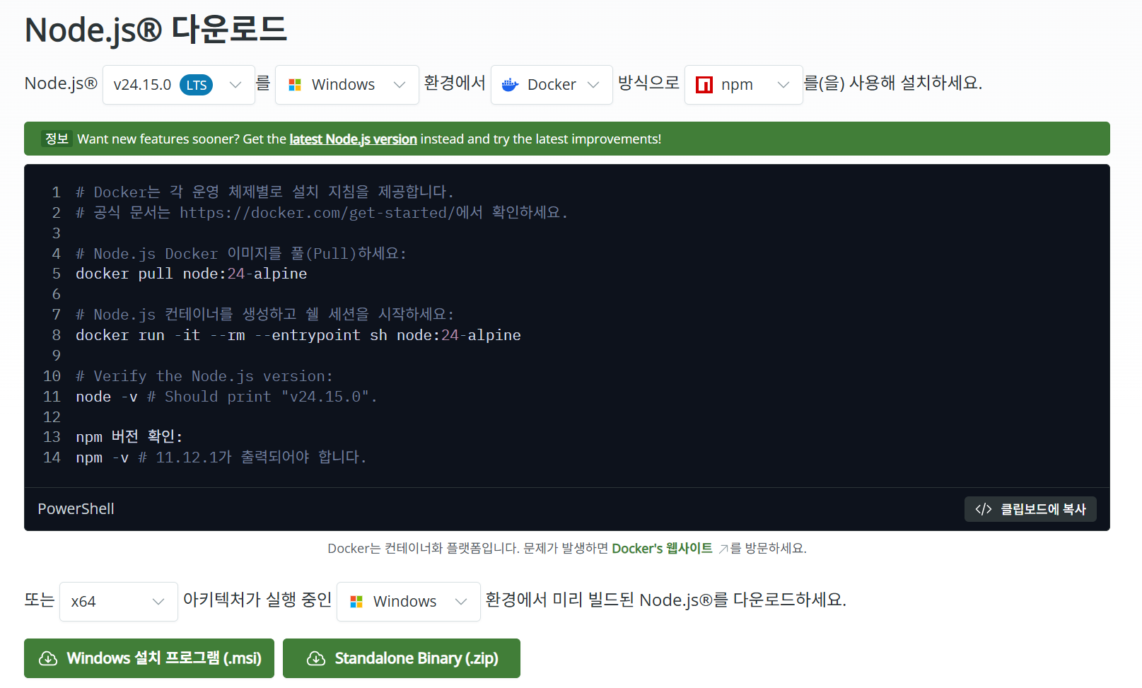1142x688 pixels.
Task: Download Windows 설치 프로그램 (.msi)
Action: pos(149,658)
